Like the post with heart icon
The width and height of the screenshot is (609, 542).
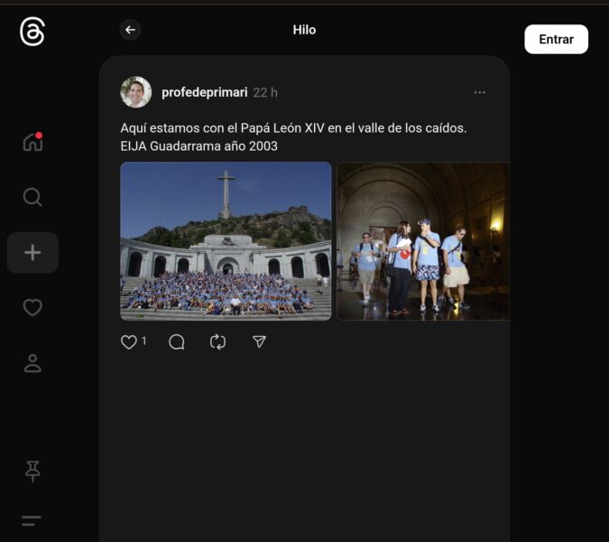pyautogui.click(x=128, y=342)
